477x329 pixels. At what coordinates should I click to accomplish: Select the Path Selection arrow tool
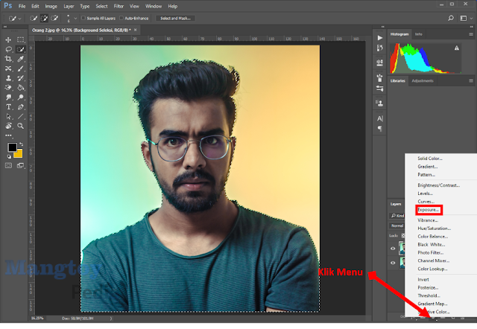tap(8, 116)
